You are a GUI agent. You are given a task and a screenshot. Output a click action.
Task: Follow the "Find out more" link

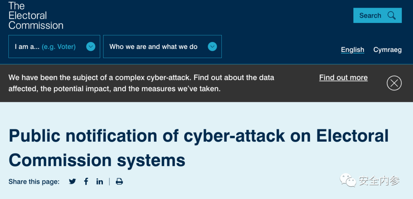[x=343, y=78]
